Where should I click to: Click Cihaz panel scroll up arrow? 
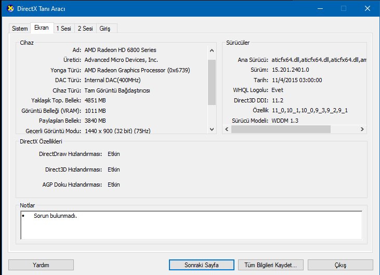[212, 50]
